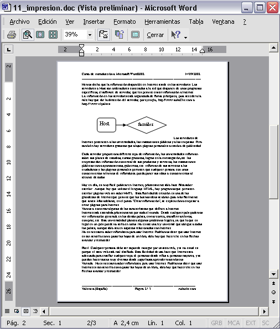Open the Select Browse Object button

pyautogui.click(x=273, y=292)
